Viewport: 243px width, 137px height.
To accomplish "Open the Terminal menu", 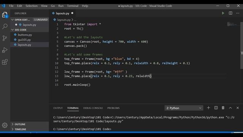I will [73, 6].
